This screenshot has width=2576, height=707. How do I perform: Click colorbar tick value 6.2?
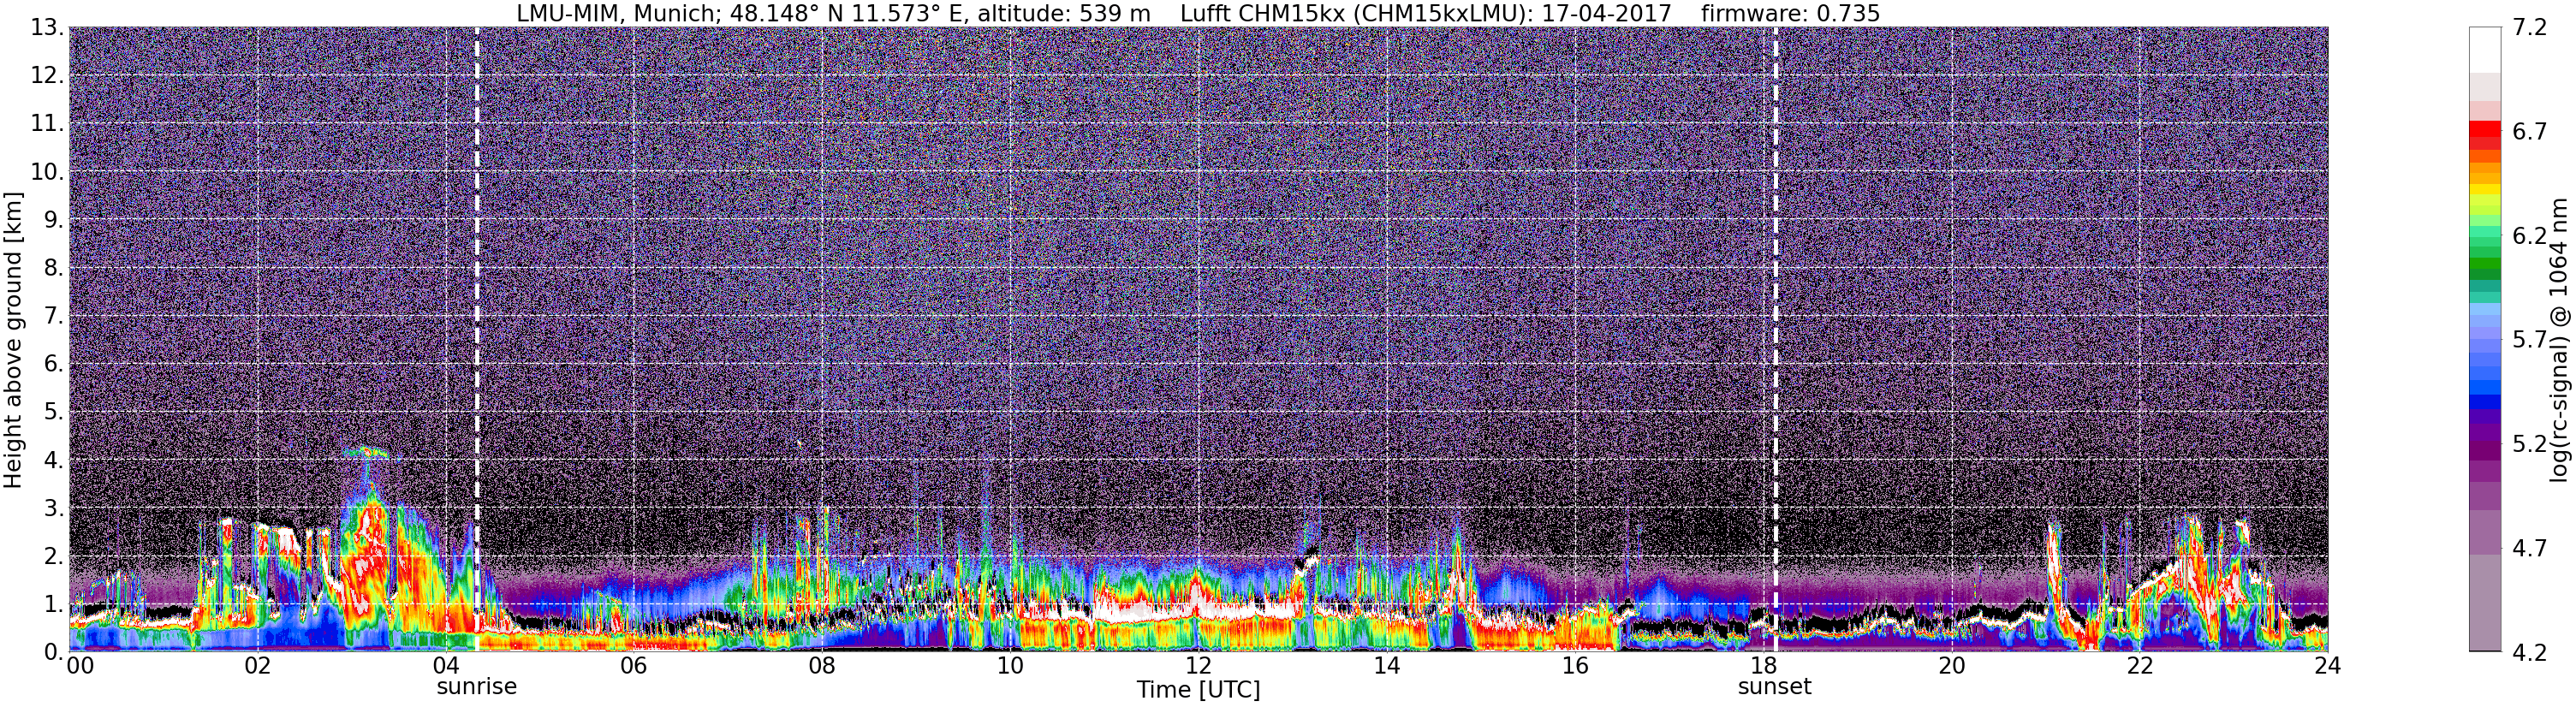point(2531,236)
